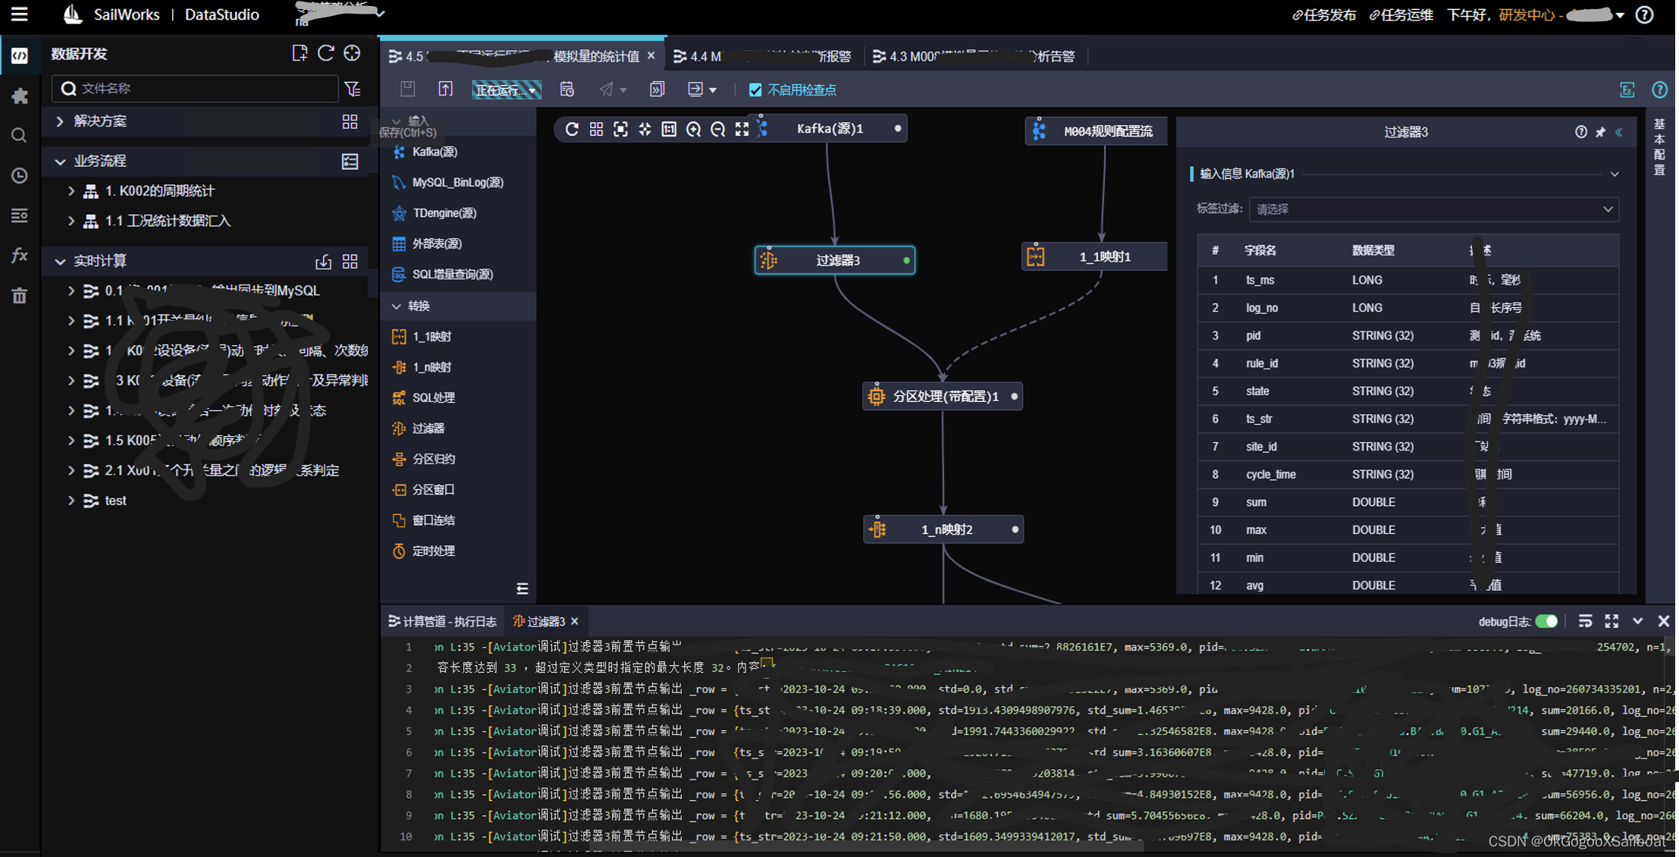
Task: Click the zoom in icon on canvas
Action: coord(693,130)
